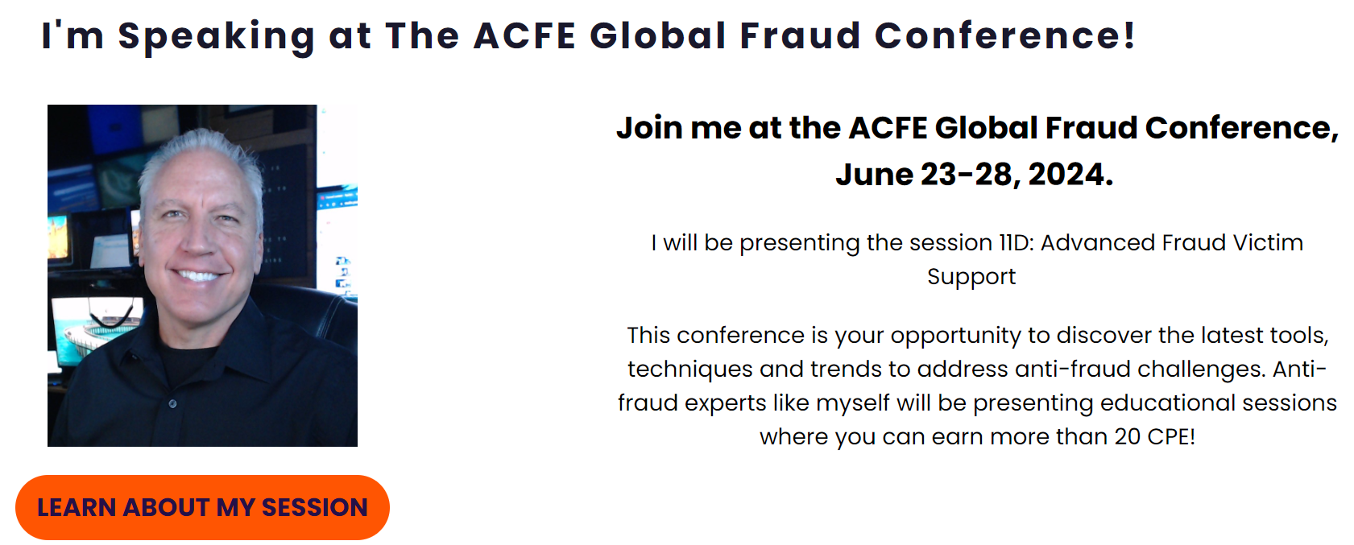Click the line starting "techniques and trends"
This screenshot has width=1354, height=545.
point(977,370)
